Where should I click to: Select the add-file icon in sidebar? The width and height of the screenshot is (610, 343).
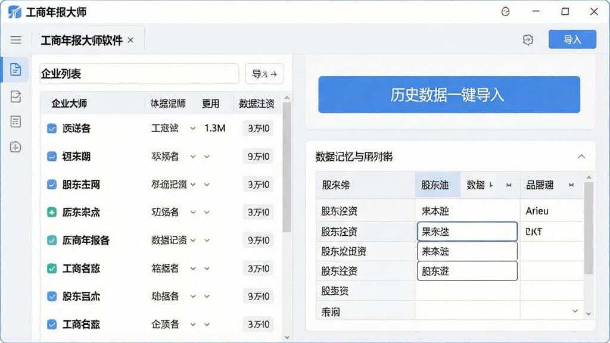[15, 147]
